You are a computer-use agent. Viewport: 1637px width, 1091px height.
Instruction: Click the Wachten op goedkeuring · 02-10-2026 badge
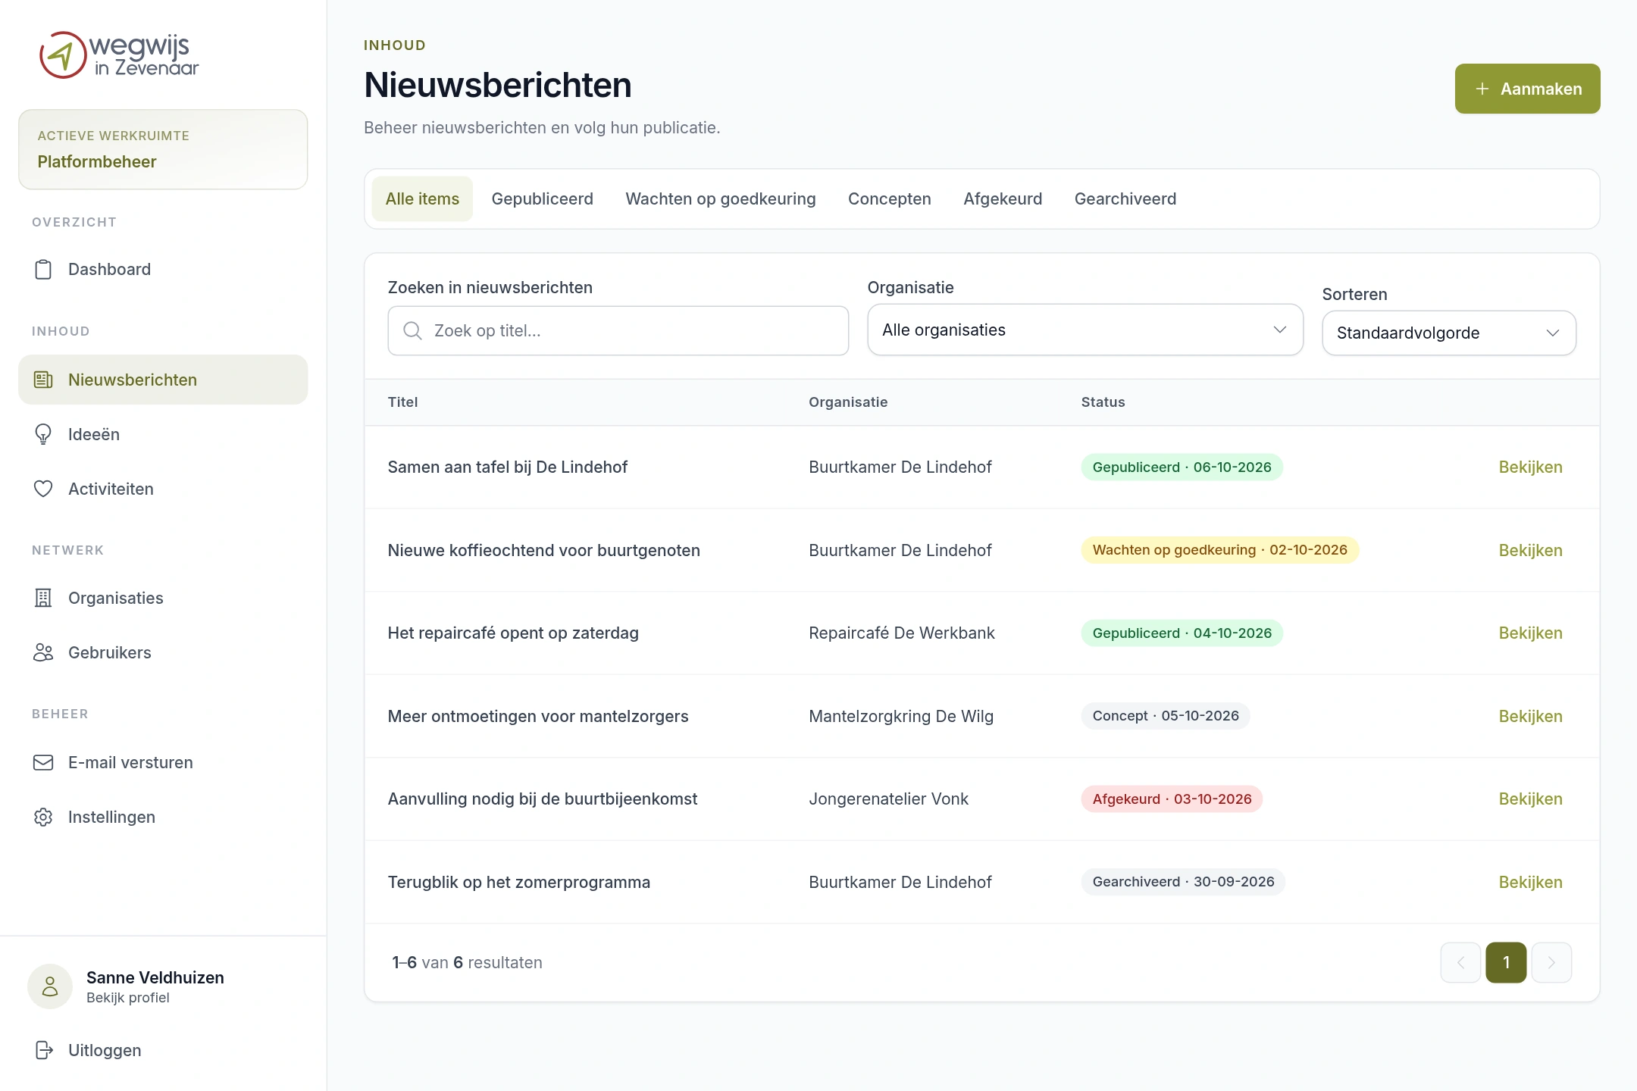[1220, 550]
